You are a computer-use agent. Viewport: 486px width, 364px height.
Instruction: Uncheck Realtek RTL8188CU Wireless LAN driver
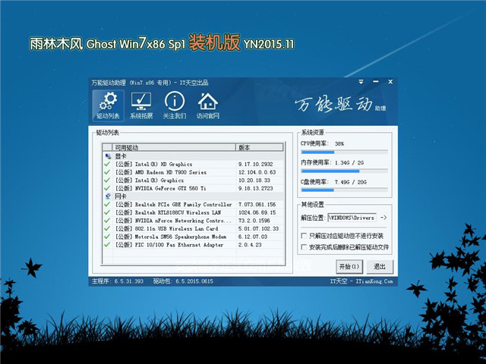click(x=107, y=212)
